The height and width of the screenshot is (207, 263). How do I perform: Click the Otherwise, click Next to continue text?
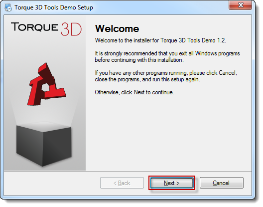click(134, 92)
